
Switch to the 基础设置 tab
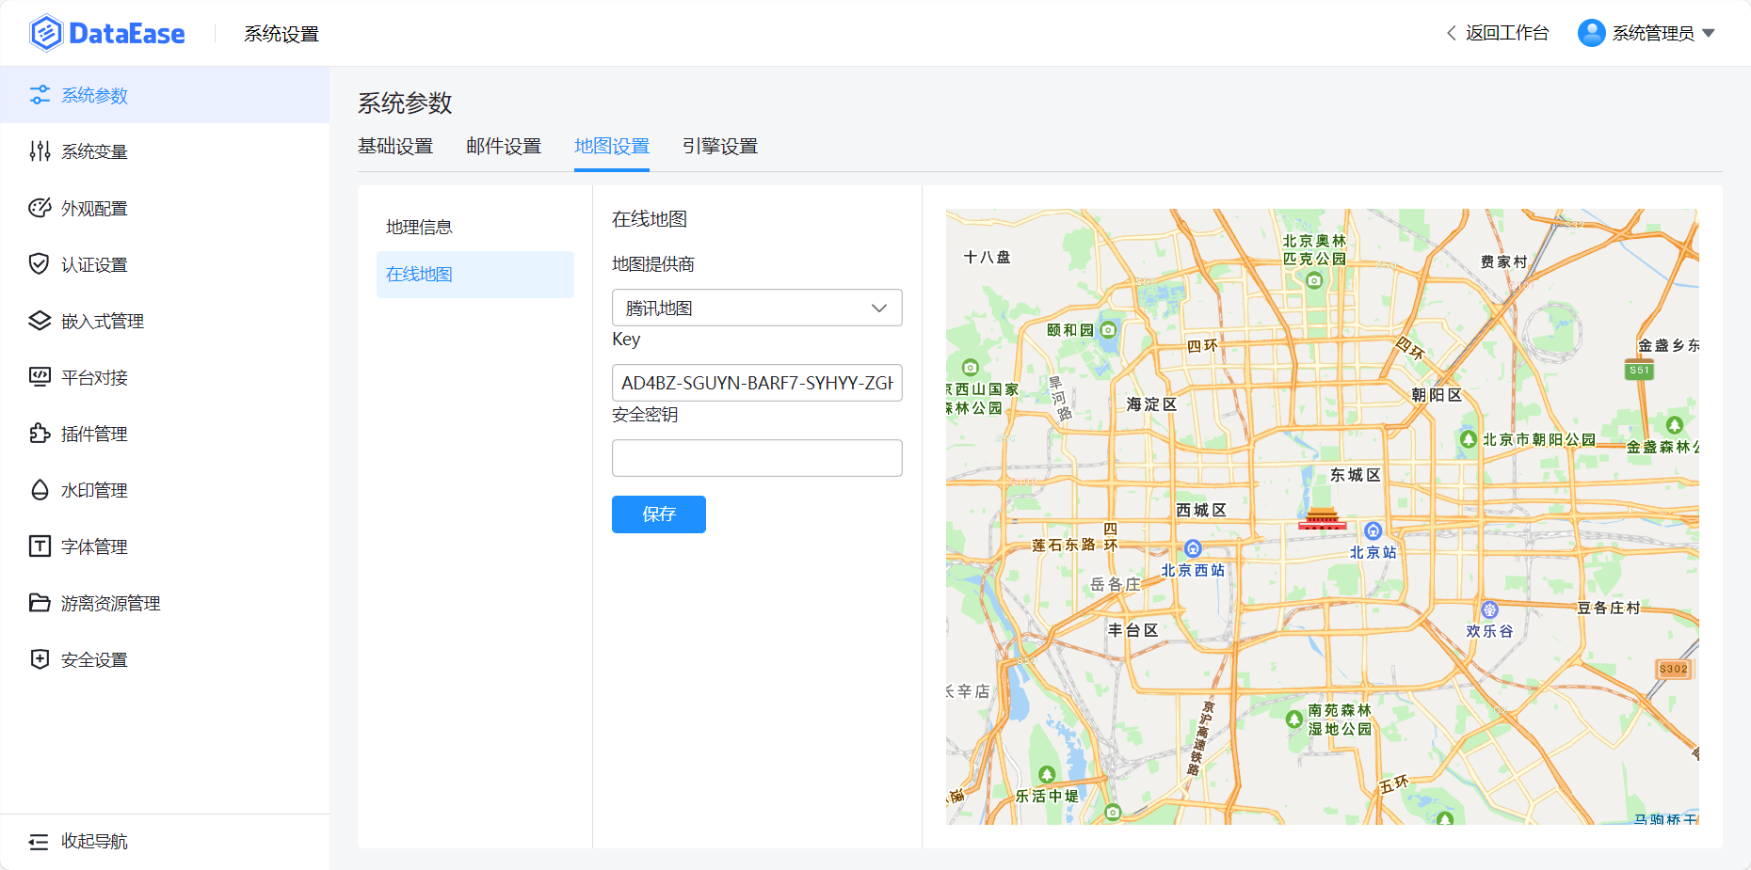(395, 147)
